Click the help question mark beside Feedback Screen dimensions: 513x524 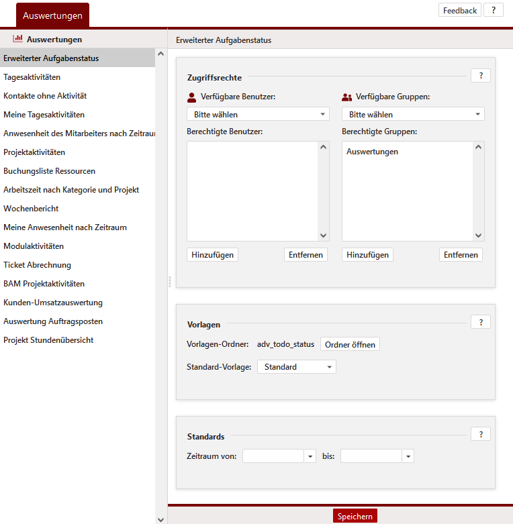(x=493, y=10)
